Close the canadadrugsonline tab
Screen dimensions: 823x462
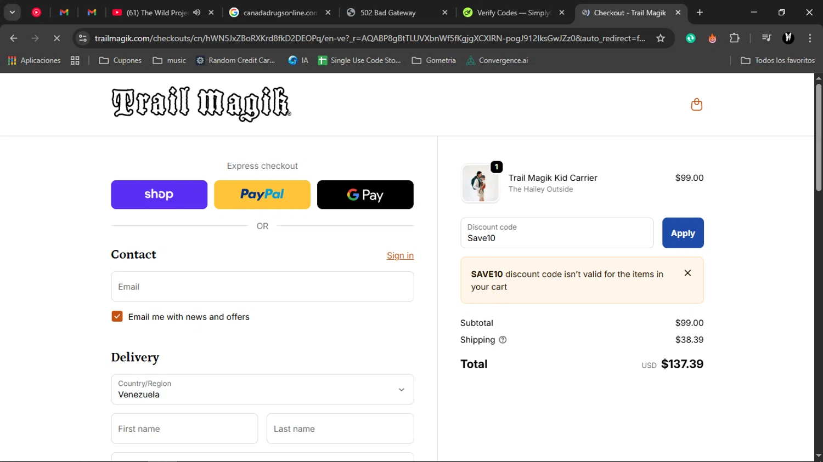(x=328, y=12)
